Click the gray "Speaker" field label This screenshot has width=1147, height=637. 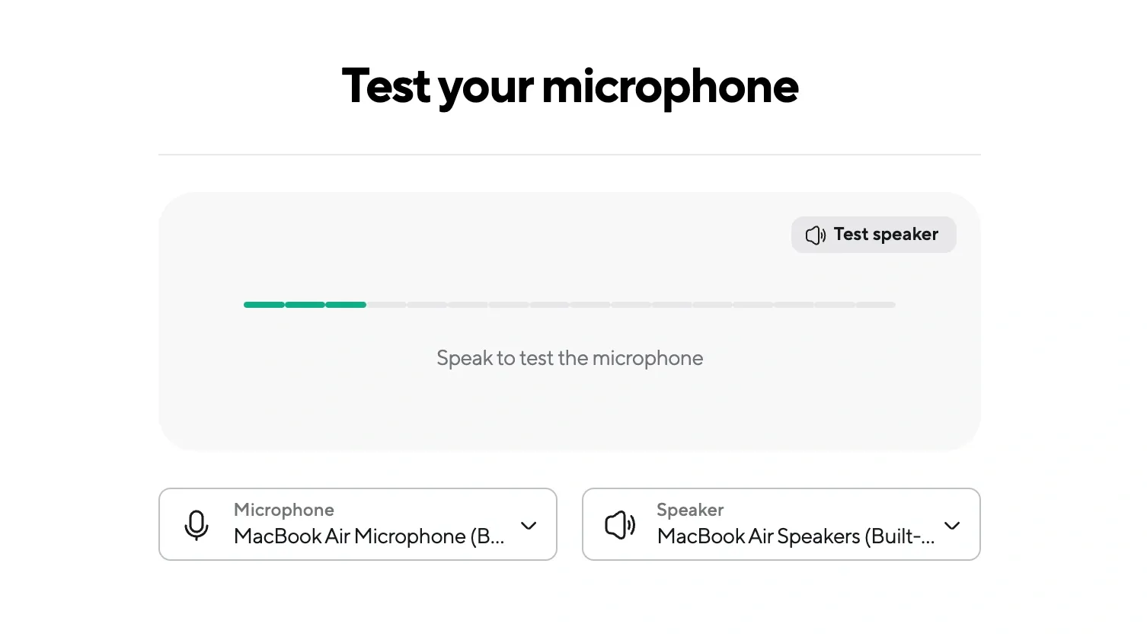(690, 510)
